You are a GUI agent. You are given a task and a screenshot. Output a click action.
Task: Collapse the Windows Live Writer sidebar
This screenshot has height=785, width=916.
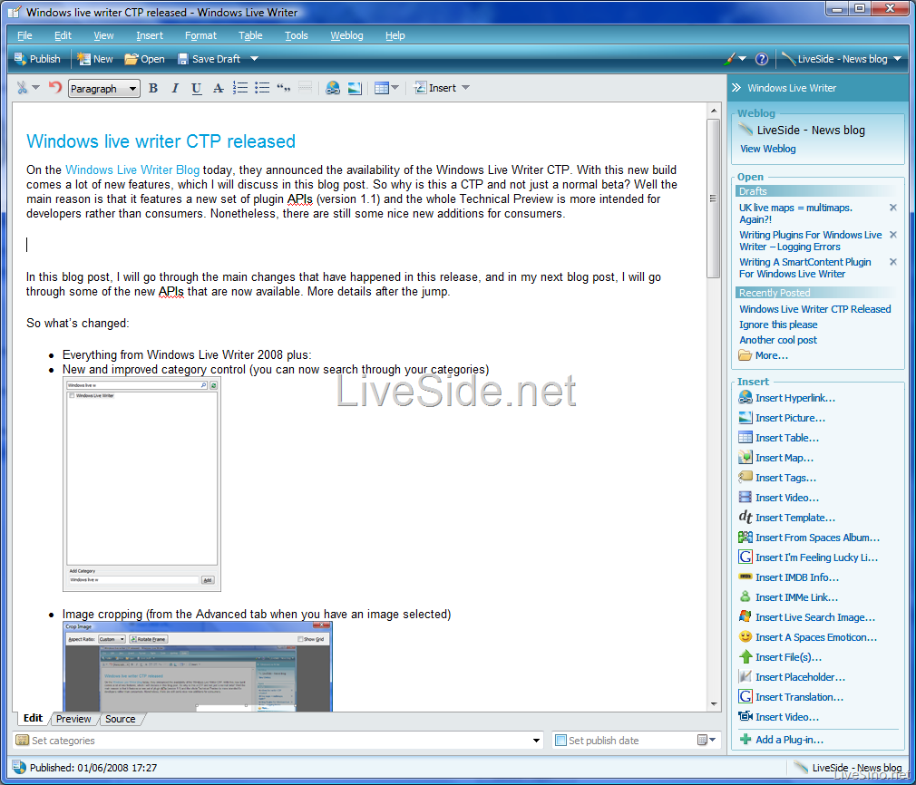pyautogui.click(x=736, y=88)
